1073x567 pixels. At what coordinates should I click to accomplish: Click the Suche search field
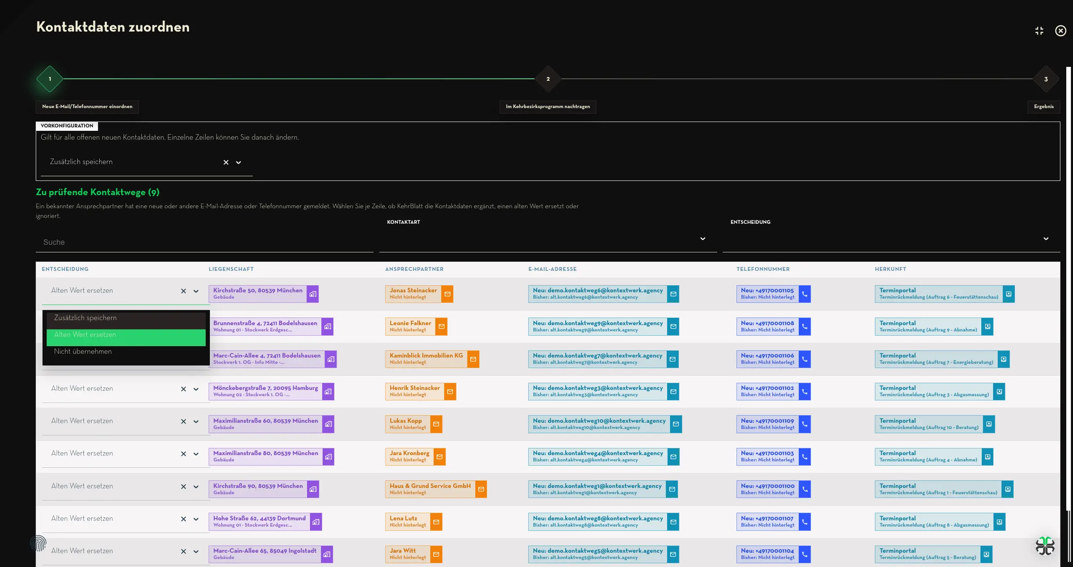(204, 242)
